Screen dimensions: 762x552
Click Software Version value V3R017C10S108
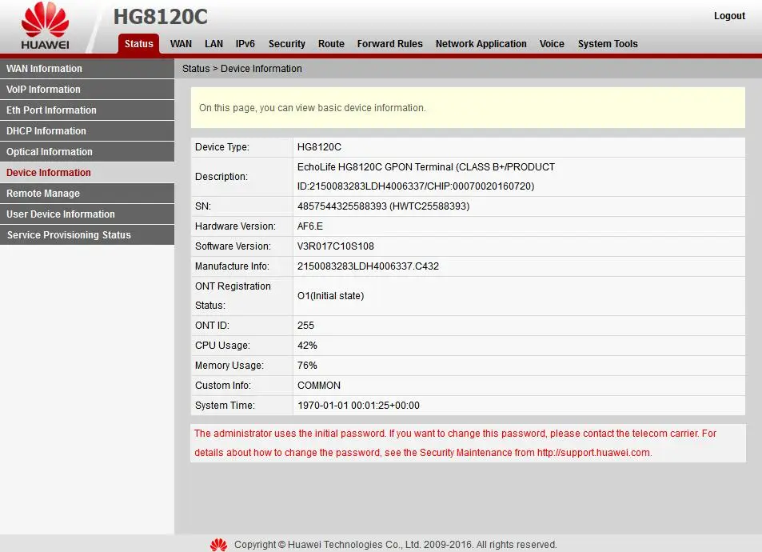point(336,246)
